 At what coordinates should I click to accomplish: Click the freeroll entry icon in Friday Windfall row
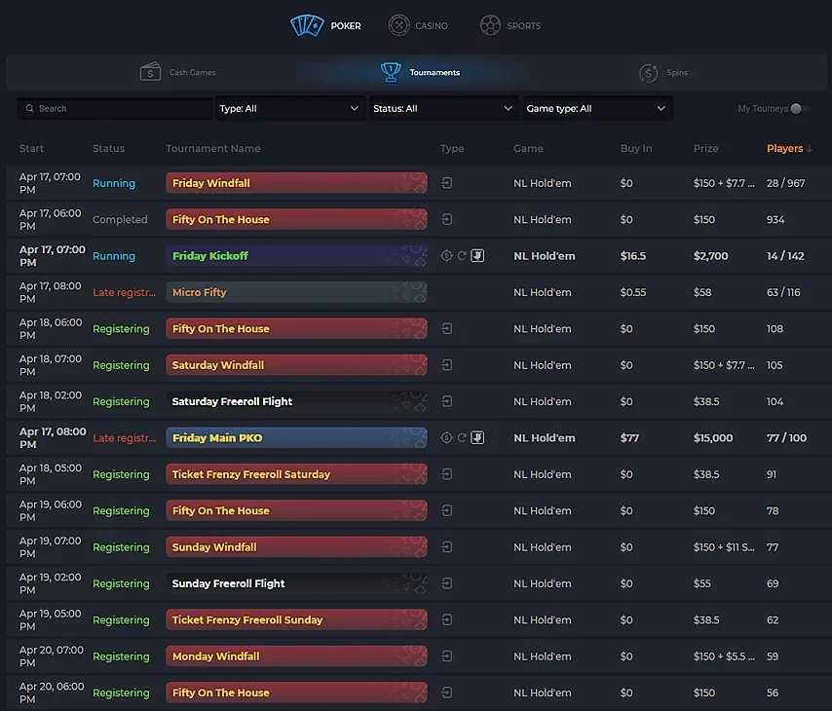coord(447,183)
